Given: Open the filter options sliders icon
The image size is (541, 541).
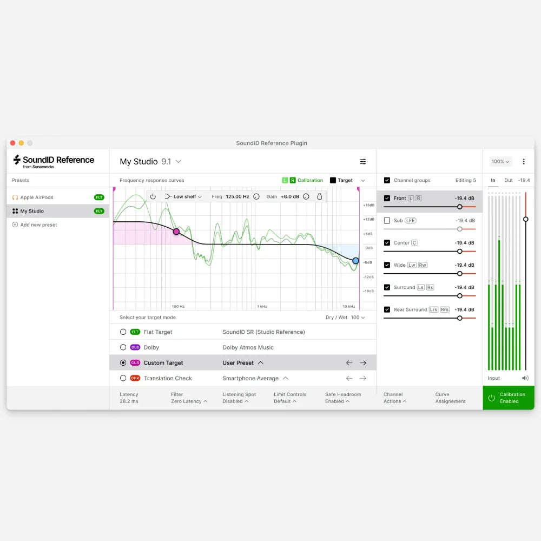Looking at the screenshot, I should 362,161.
